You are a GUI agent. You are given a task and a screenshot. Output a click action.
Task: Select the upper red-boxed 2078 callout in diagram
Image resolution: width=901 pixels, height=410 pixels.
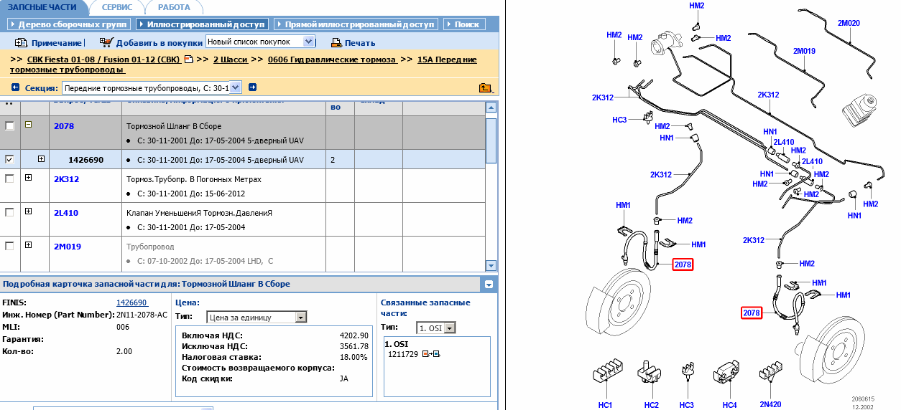tap(683, 265)
